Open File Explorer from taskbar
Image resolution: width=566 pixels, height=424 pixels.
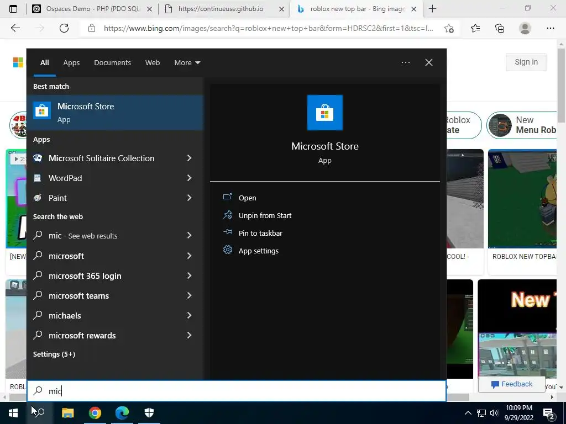point(68,412)
